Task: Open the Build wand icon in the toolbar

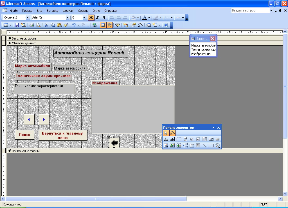Action: [x=140, y=25]
